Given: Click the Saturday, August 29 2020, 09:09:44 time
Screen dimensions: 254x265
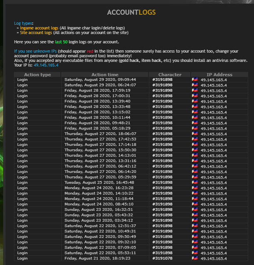Looking at the screenshot, I should 100,79.
